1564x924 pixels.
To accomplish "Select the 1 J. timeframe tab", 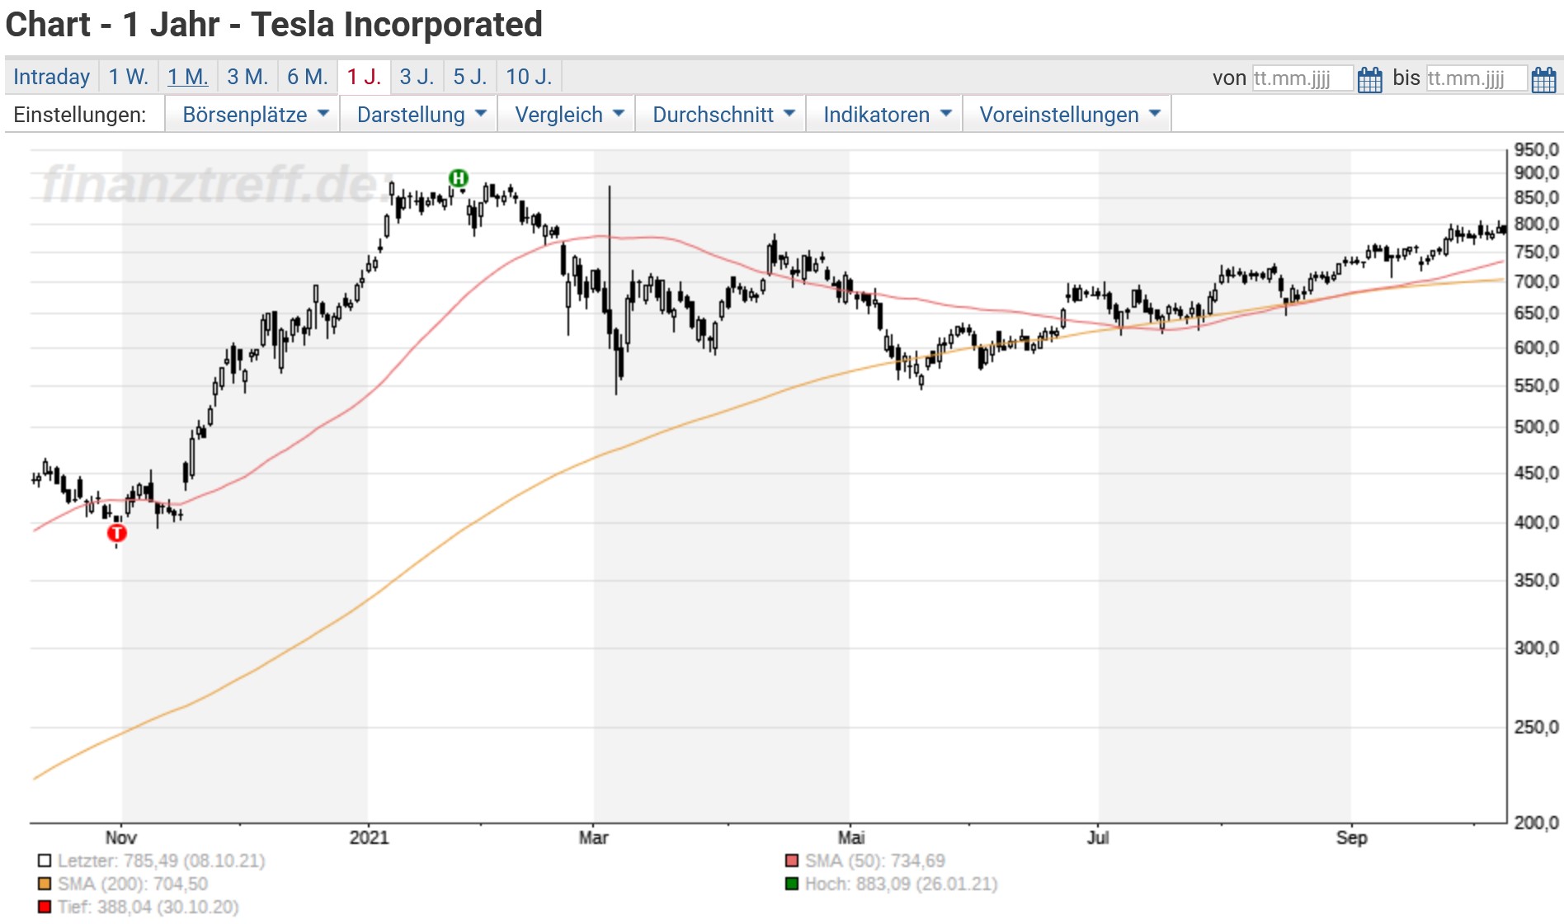I will click(364, 77).
